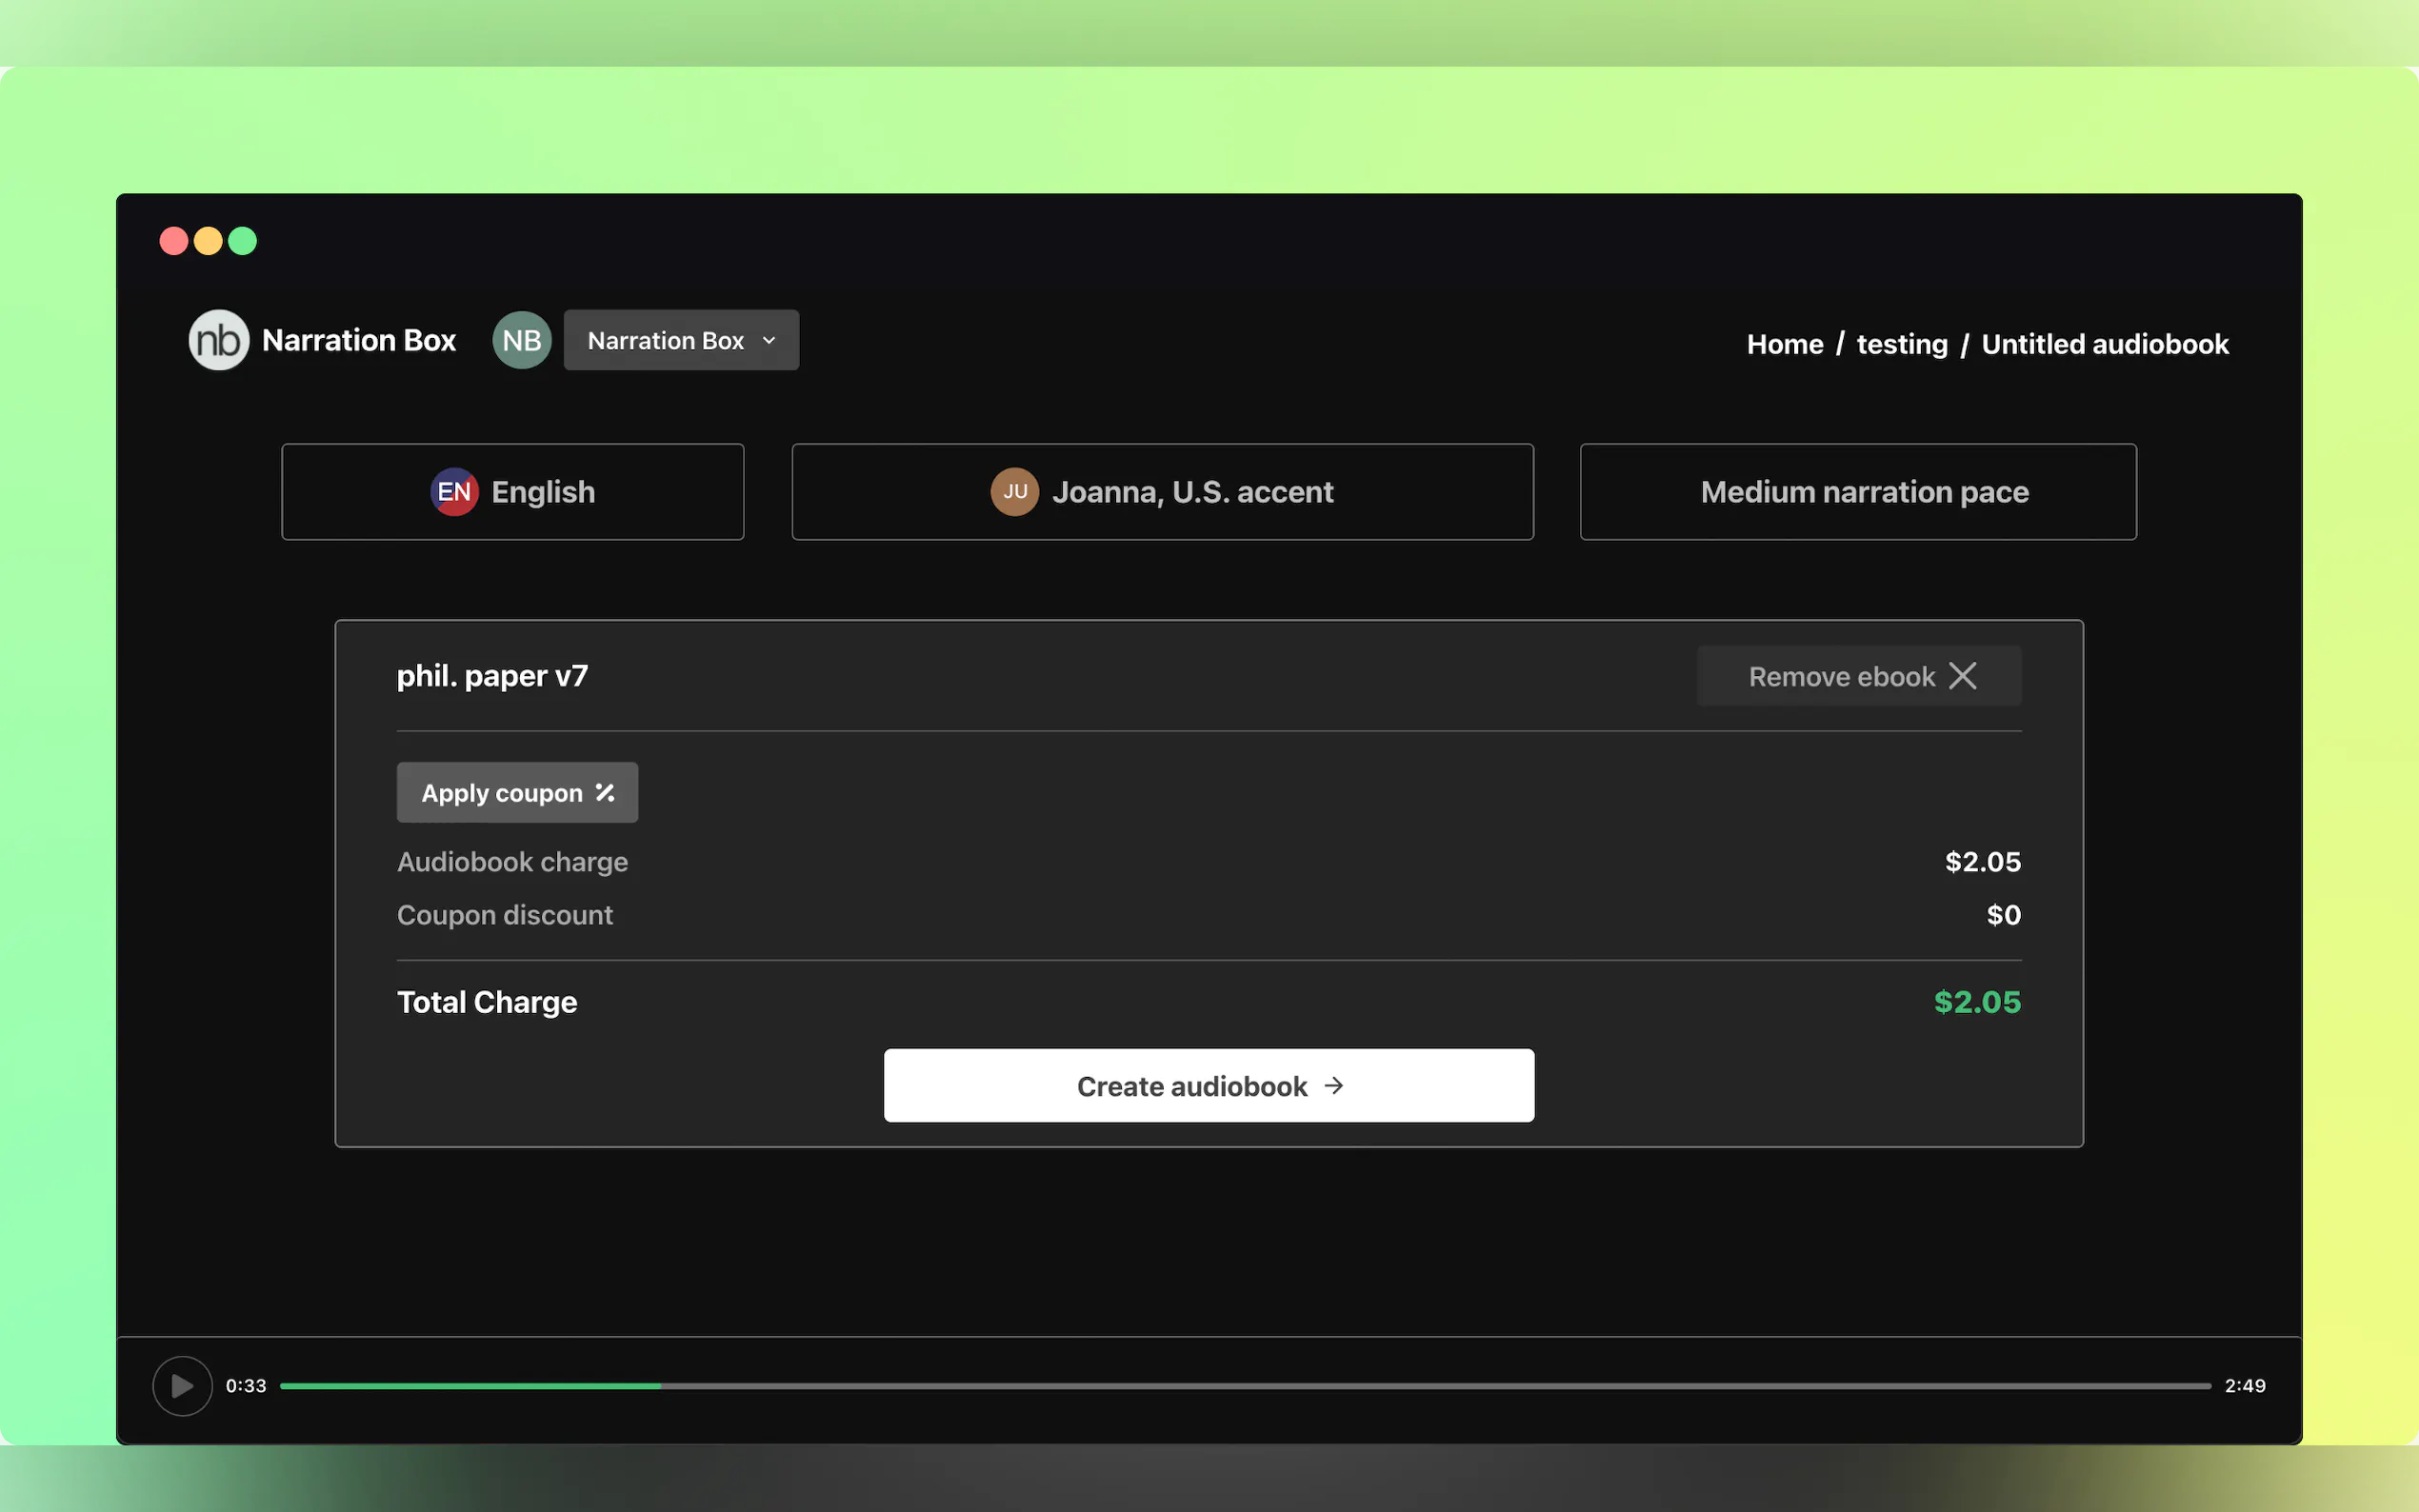The width and height of the screenshot is (2419, 1512).
Task: Click the EN language flag icon
Action: [x=453, y=492]
